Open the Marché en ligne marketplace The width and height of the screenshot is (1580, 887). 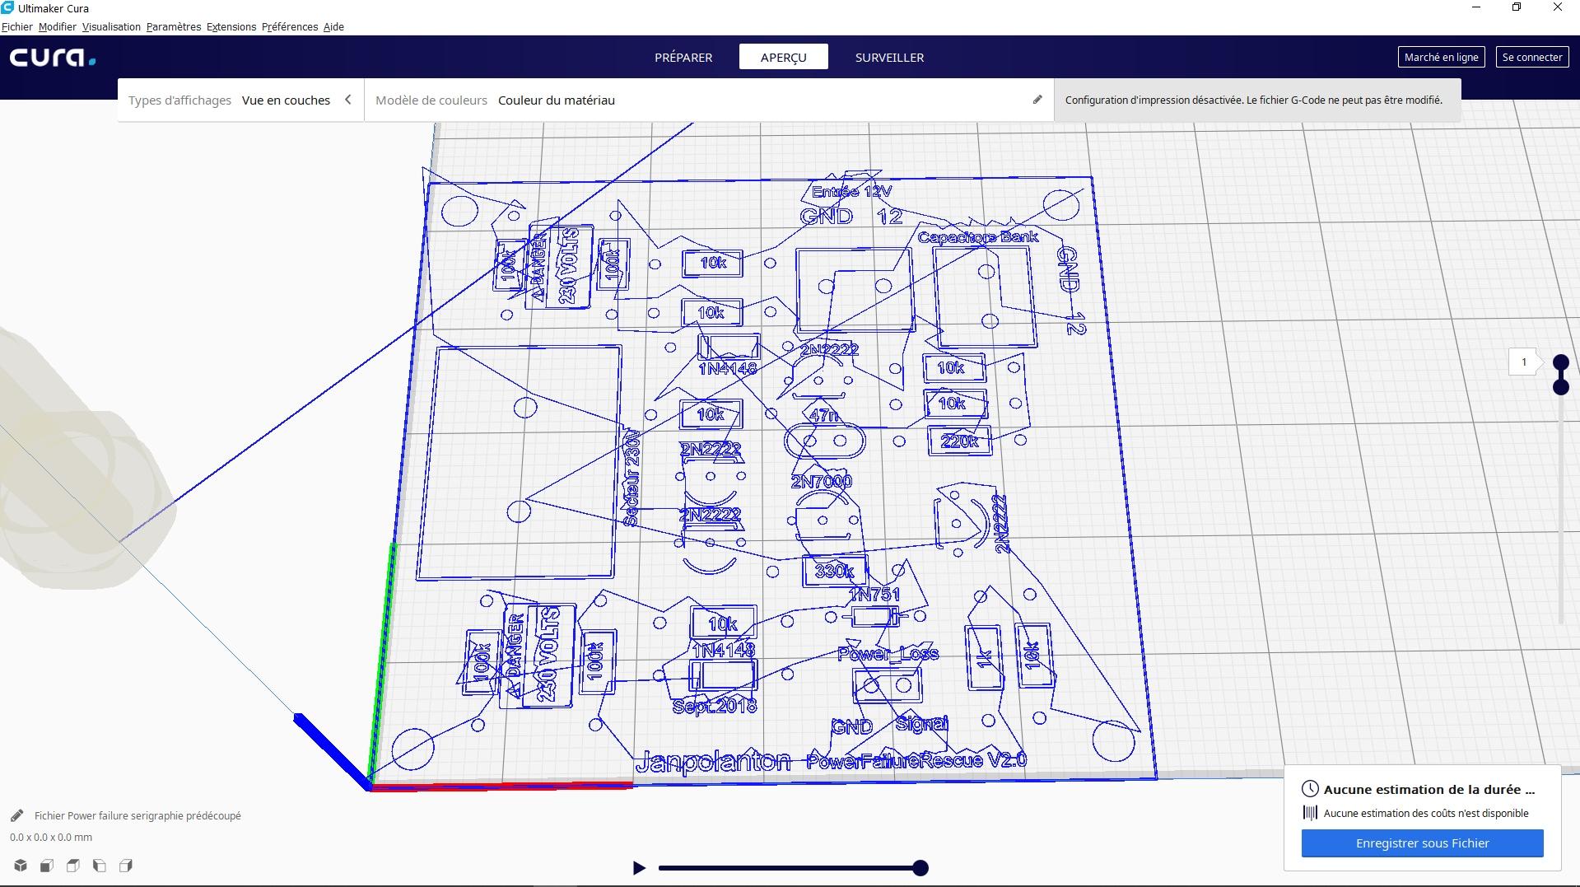(1441, 57)
